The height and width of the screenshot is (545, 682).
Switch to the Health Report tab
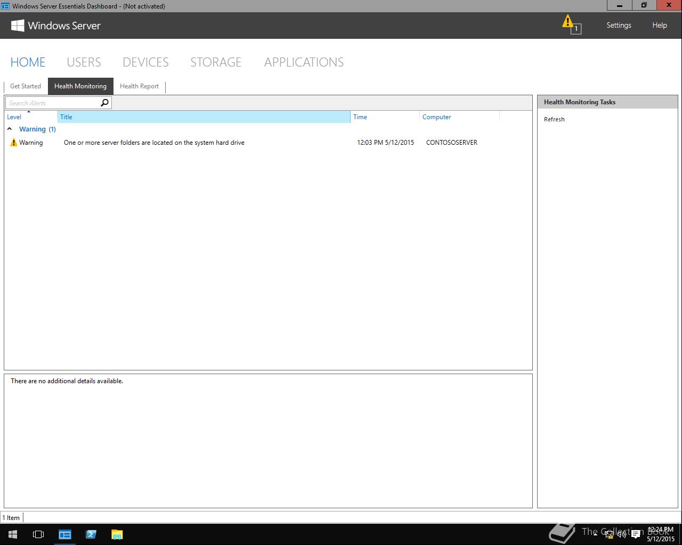pos(139,86)
